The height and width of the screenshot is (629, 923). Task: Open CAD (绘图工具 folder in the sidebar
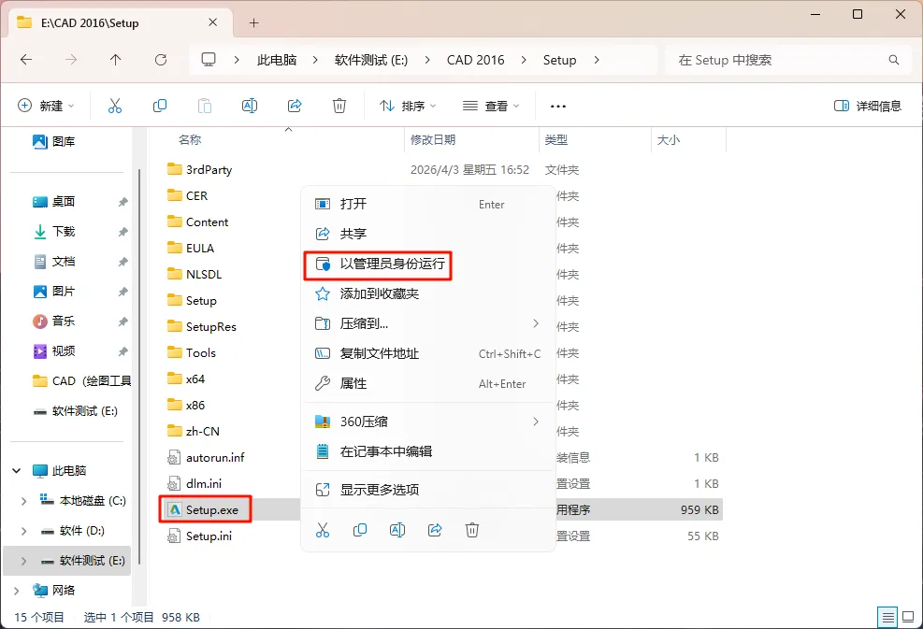point(81,380)
